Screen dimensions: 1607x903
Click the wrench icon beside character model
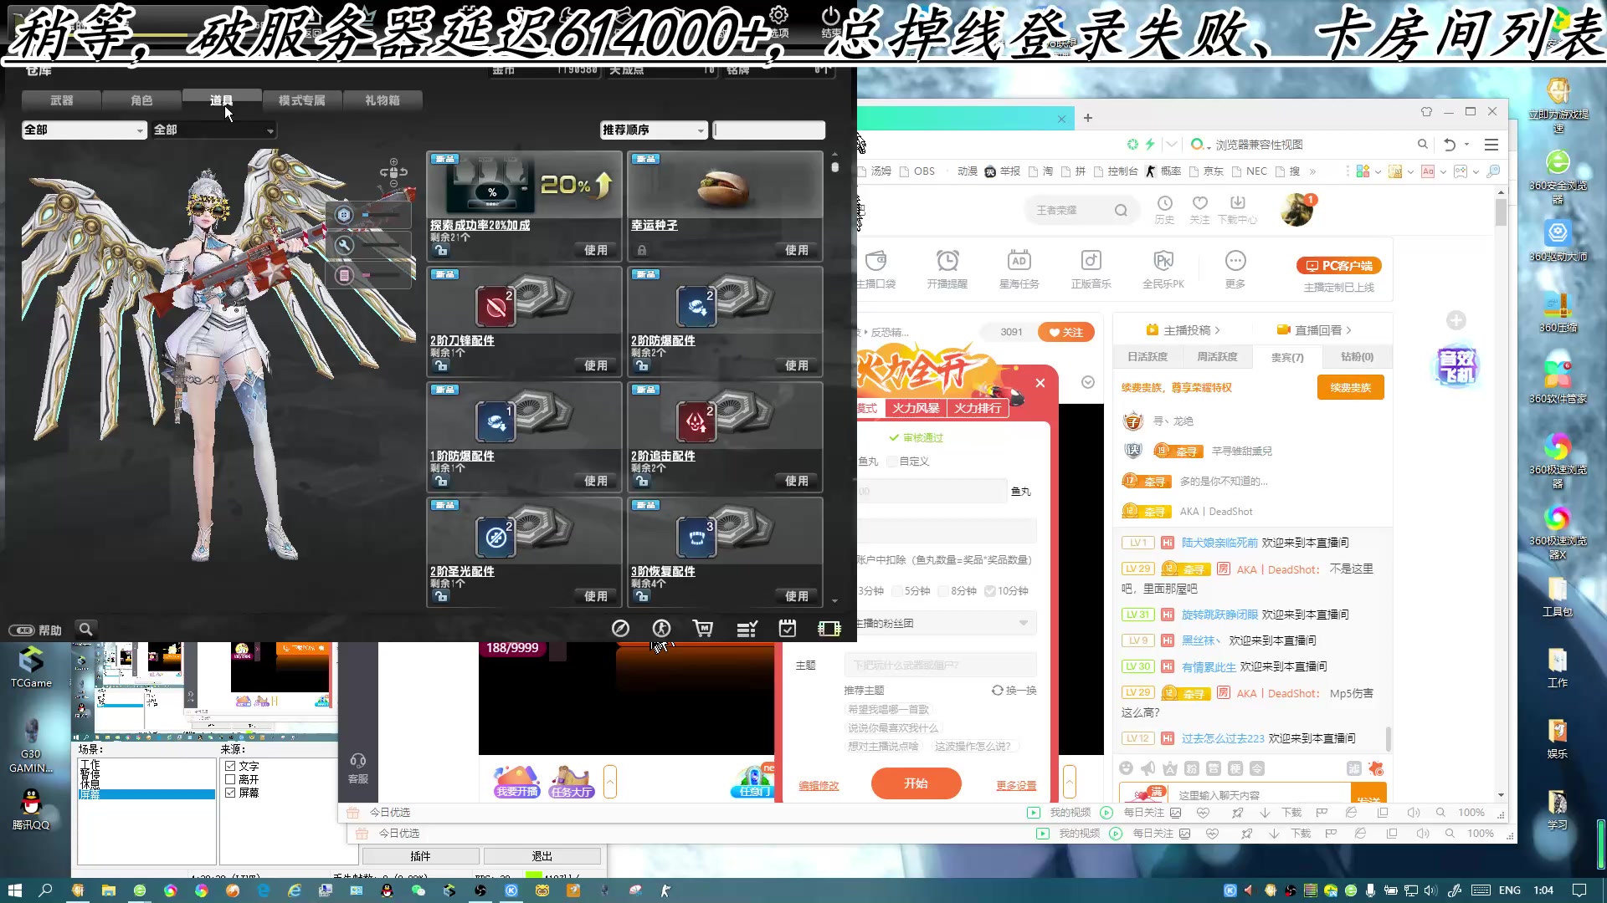344,245
